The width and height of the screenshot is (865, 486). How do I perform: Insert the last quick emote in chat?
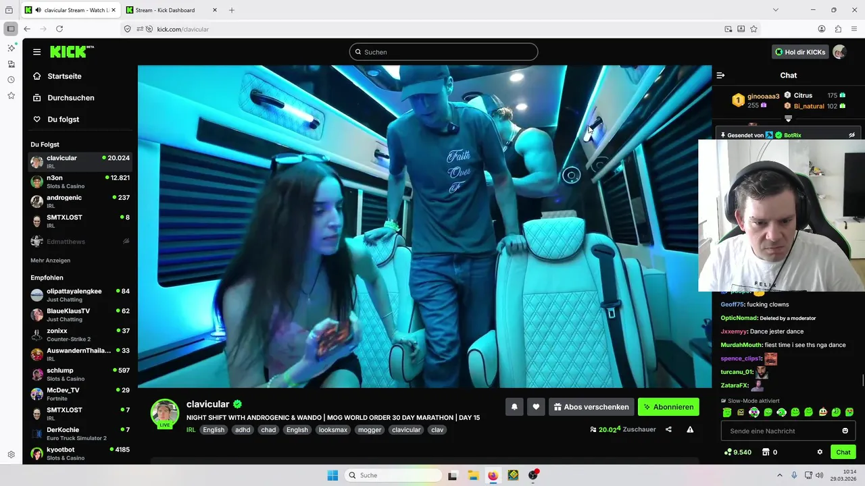tap(849, 412)
